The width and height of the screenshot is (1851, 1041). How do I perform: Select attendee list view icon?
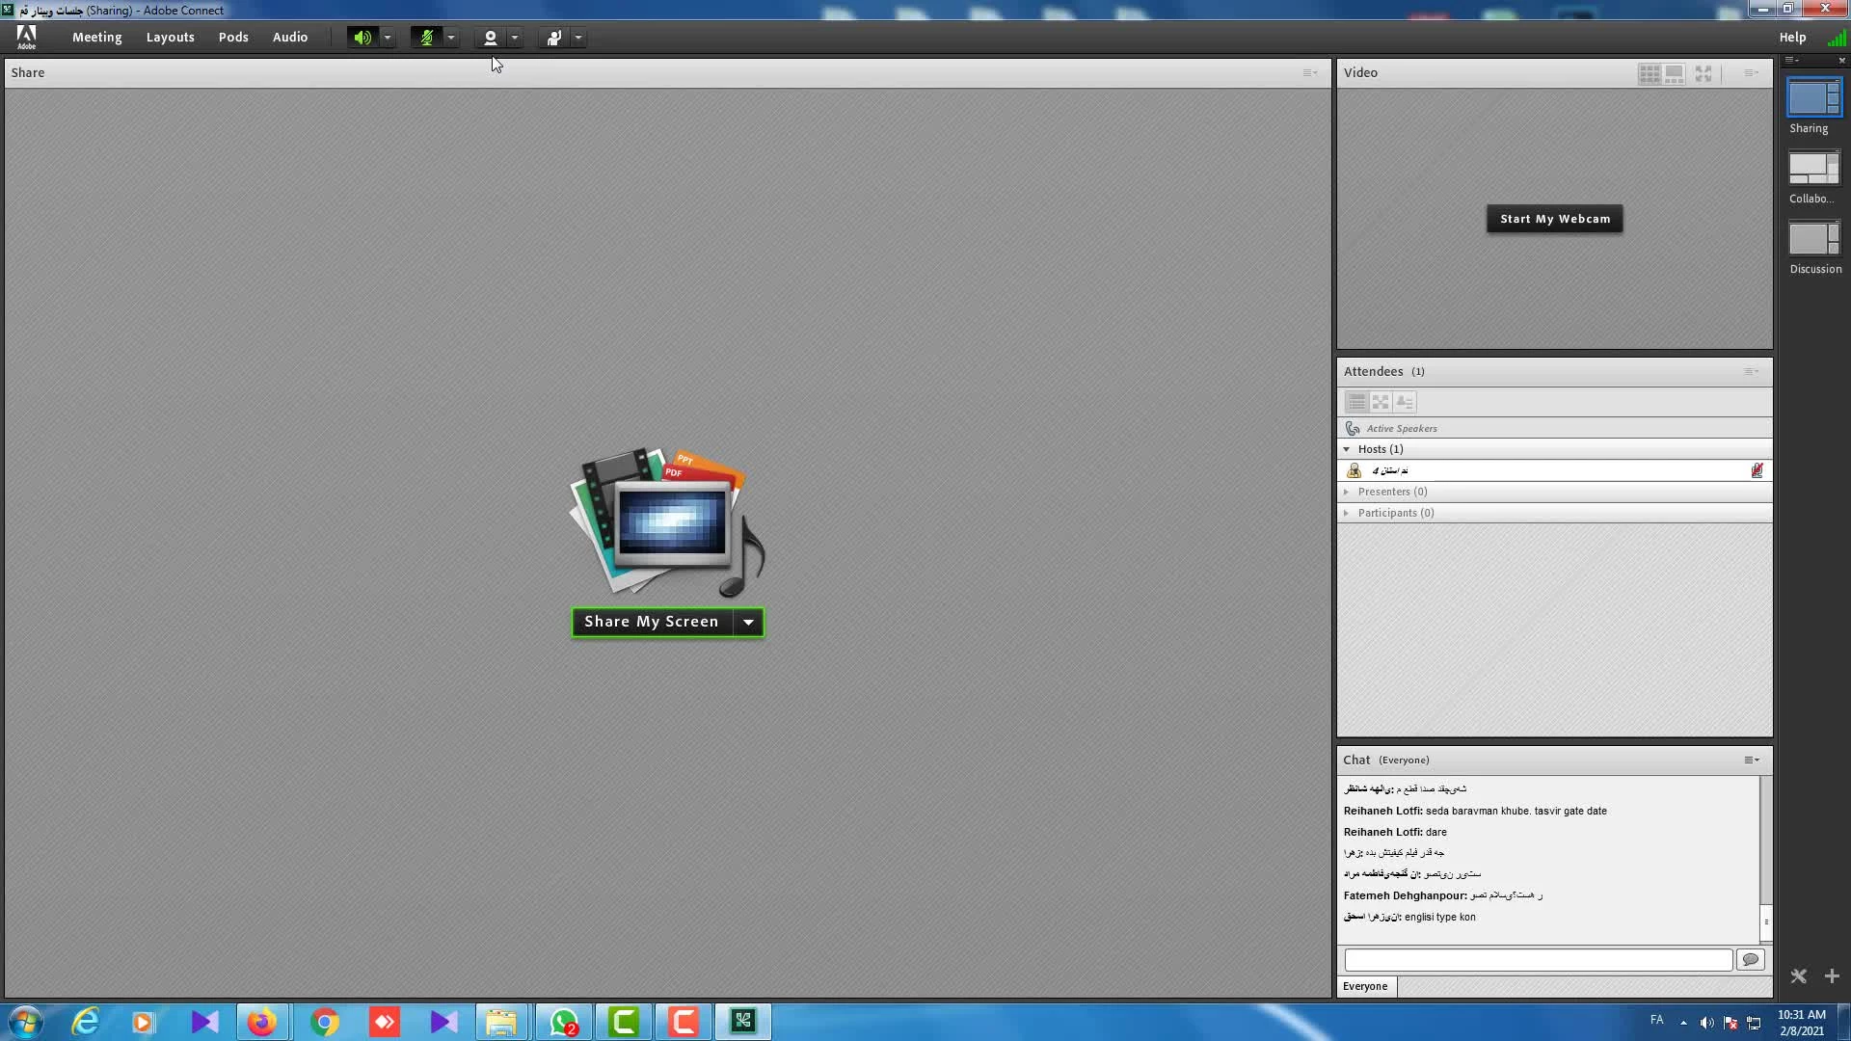[1356, 402]
